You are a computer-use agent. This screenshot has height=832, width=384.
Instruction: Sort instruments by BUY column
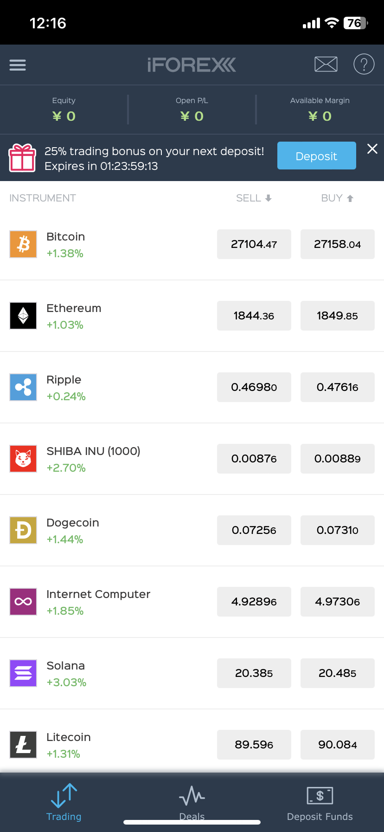tap(337, 198)
